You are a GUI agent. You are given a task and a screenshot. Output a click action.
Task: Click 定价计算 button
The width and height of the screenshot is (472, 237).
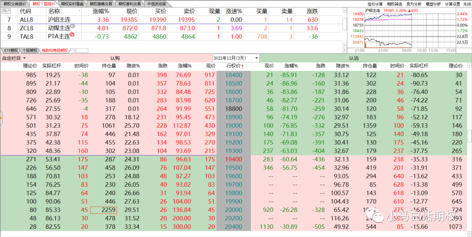click(x=375, y=3)
